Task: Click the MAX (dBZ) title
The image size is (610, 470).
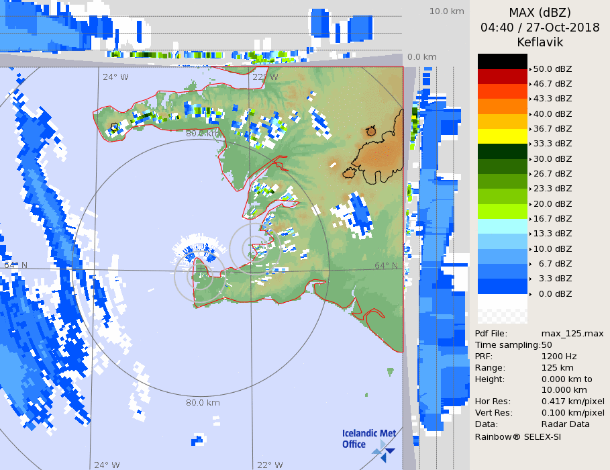Action: (540, 13)
